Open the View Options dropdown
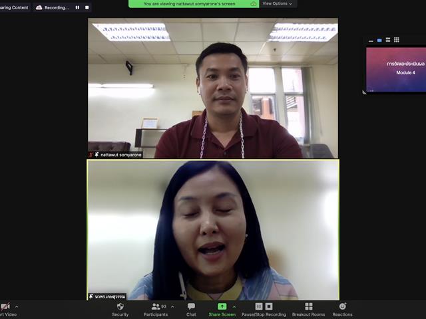Image resolution: width=426 pixels, height=319 pixels. [x=278, y=3]
